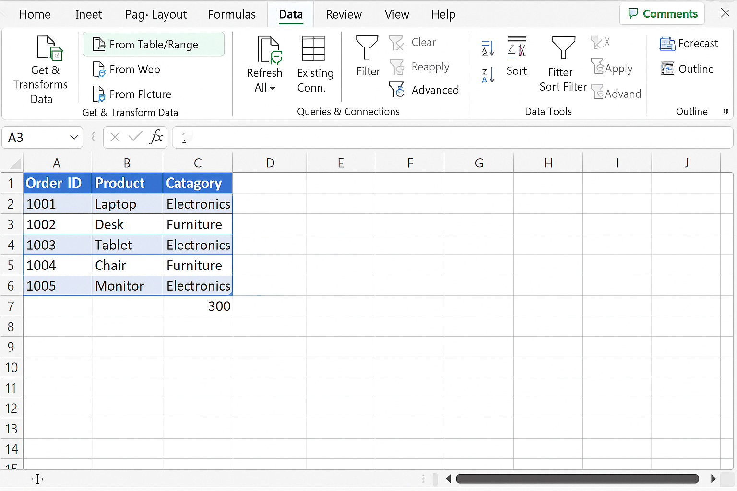Toggle the Filter funnel icon
The image size is (737, 491).
click(367, 48)
